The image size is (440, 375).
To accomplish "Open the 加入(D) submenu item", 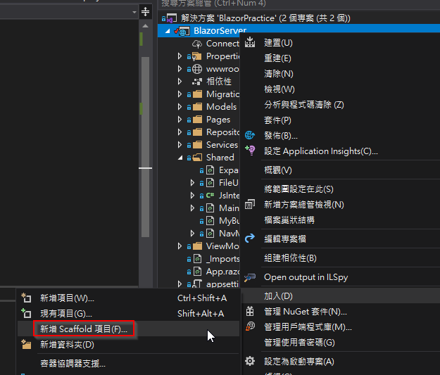I will (x=340, y=296).
